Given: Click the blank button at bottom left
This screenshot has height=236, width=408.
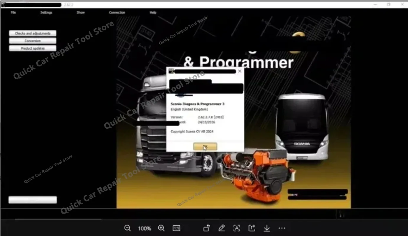Looking at the screenshot, I should 32,200.
